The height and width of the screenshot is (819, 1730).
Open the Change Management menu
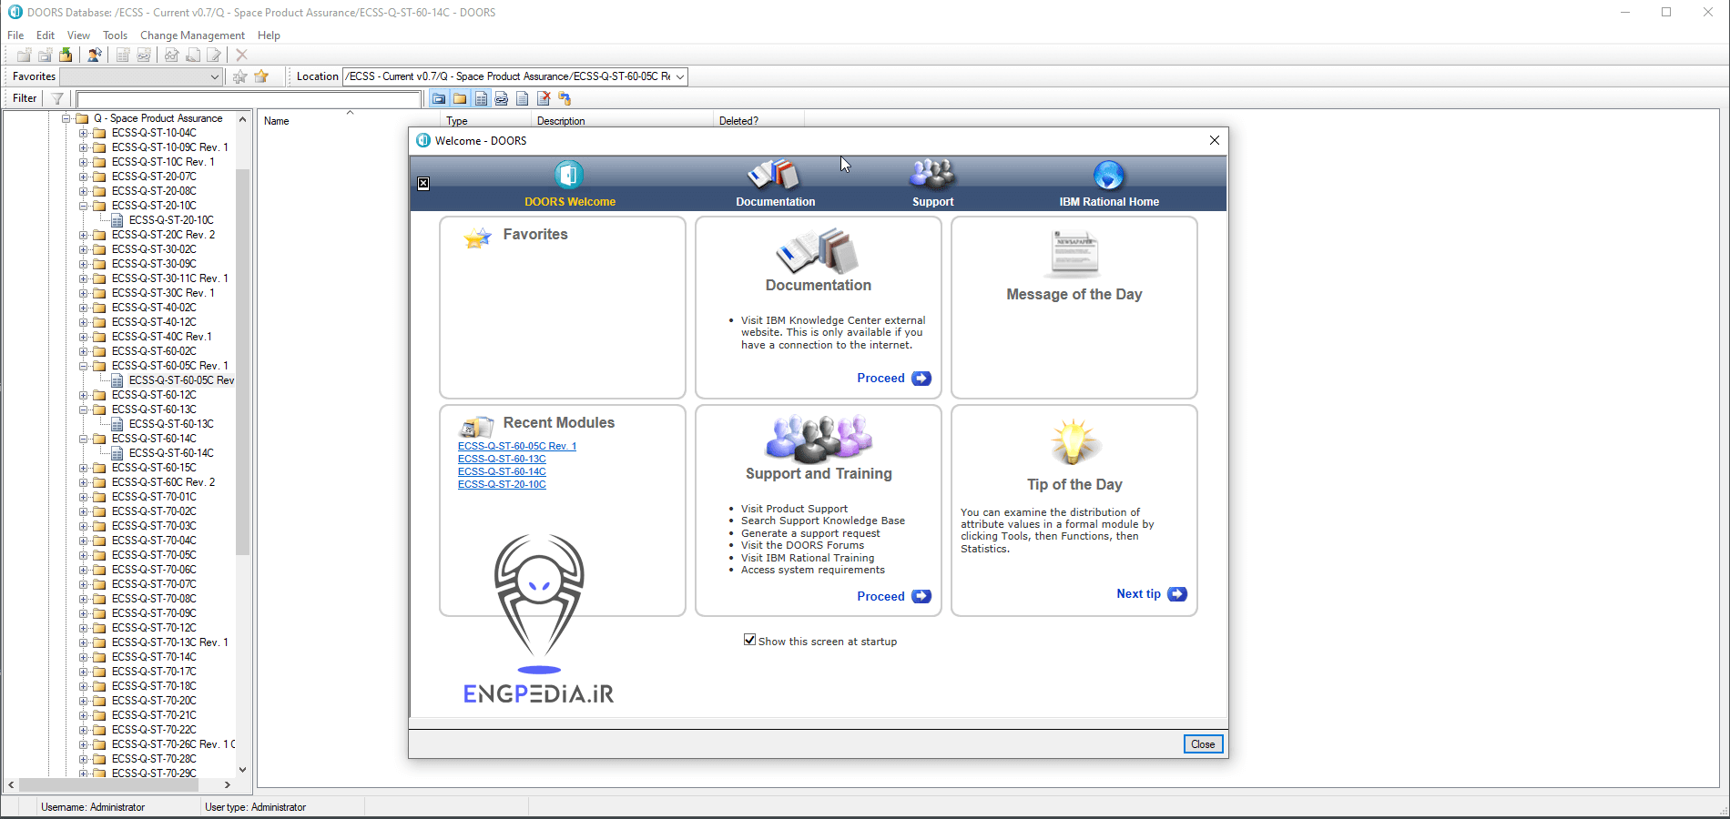coord(192,35)
